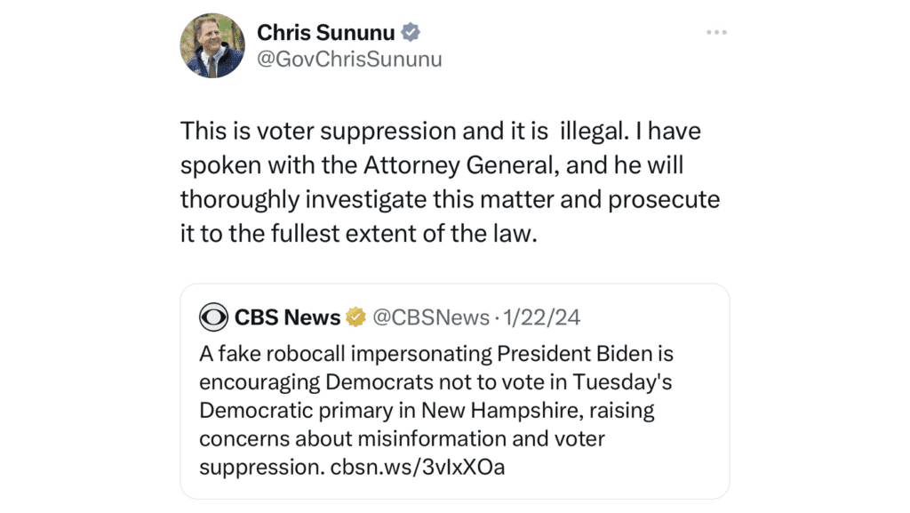Click the gold verified badge beside CBS News
Viewport: 910px width, 513px height.
tap(355, 317)
